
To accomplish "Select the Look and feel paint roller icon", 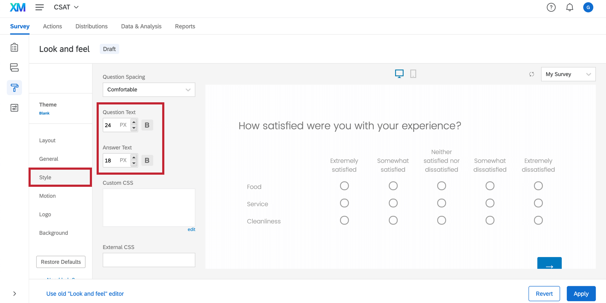I will (x=14, y=88).
